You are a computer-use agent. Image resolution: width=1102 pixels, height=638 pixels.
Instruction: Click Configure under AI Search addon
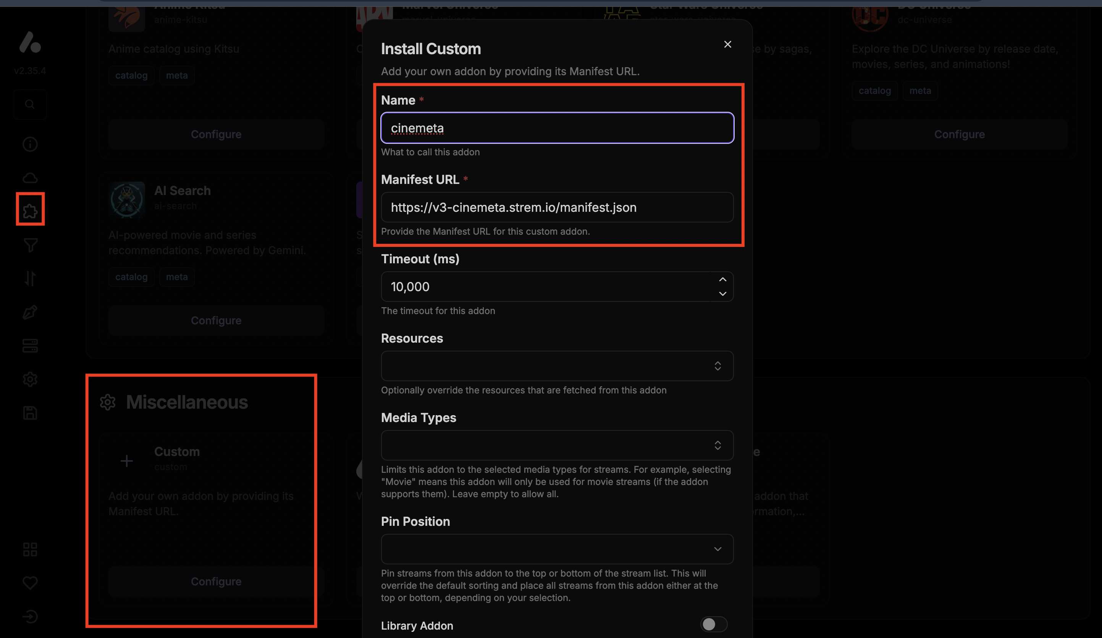click(216, 320)
